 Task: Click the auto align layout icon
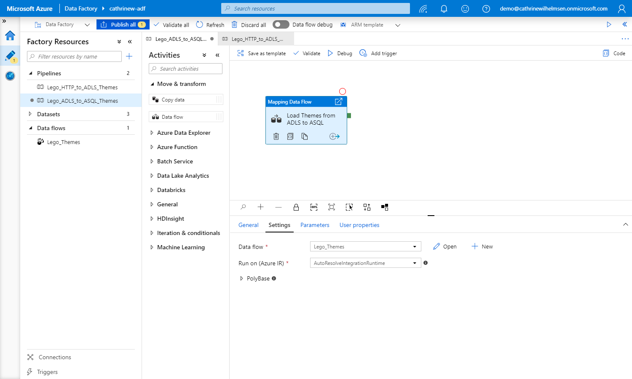pyautogui.click(x=367, y=207)
